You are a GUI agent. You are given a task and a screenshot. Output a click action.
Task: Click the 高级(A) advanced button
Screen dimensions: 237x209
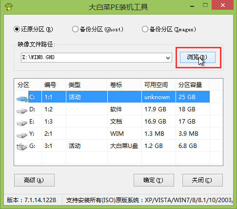coord(34,180)
